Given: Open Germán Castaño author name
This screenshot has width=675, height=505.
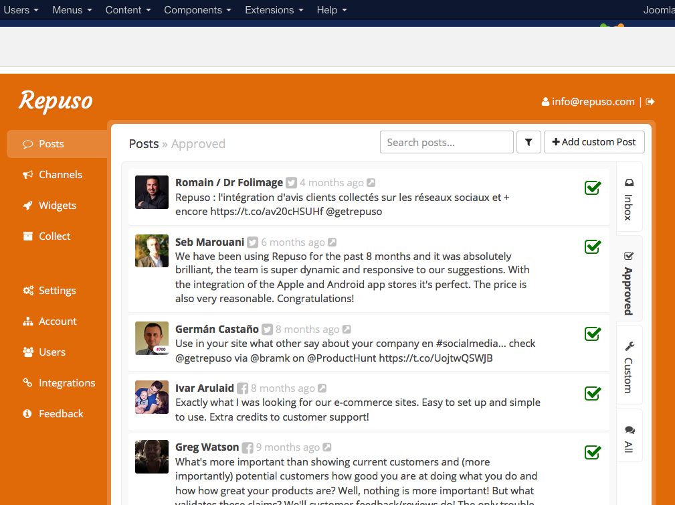Looking at the screenshot, I should click(x=217, y=330).
